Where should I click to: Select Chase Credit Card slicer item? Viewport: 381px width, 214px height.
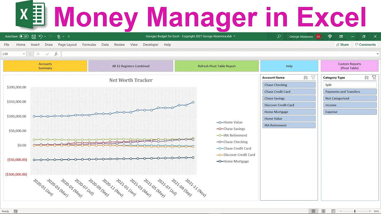click(289, 92)
